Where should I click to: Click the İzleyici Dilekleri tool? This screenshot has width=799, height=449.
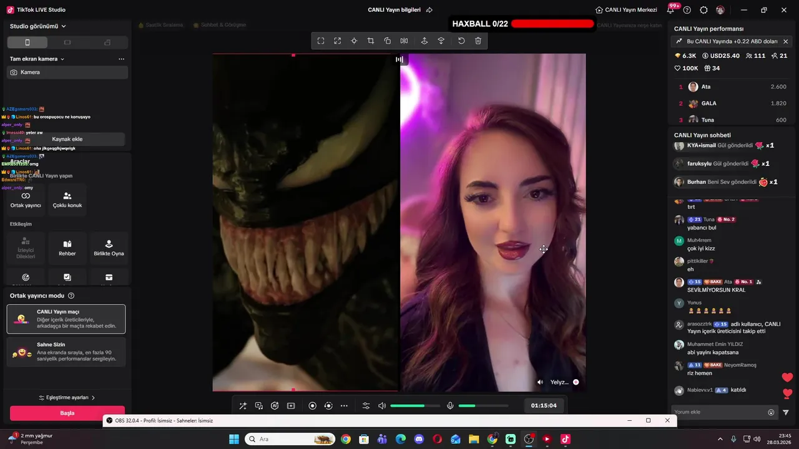26,248
